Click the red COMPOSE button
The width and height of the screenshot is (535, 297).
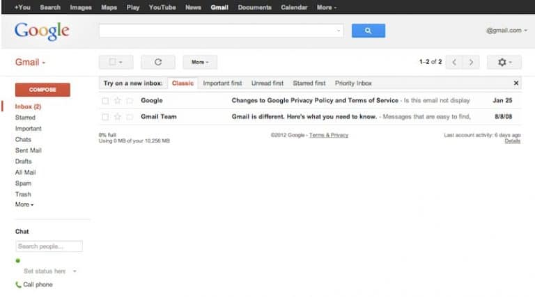[42, 90]
